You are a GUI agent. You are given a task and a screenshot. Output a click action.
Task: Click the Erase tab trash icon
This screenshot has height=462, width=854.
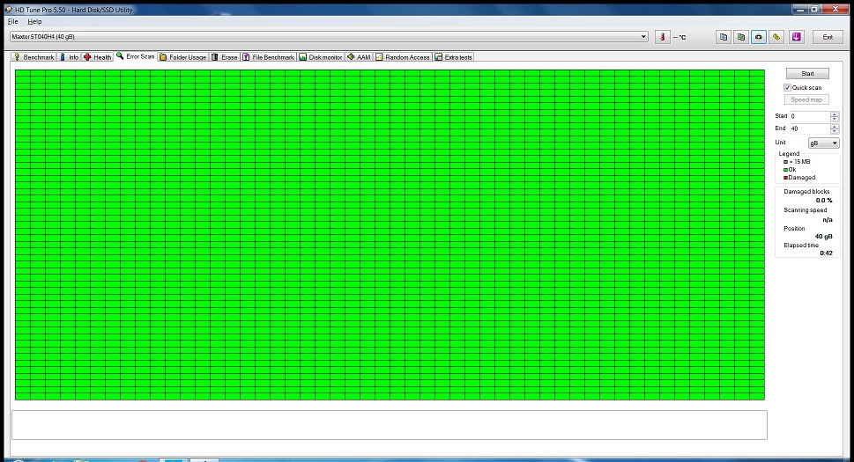coord(215,57)
